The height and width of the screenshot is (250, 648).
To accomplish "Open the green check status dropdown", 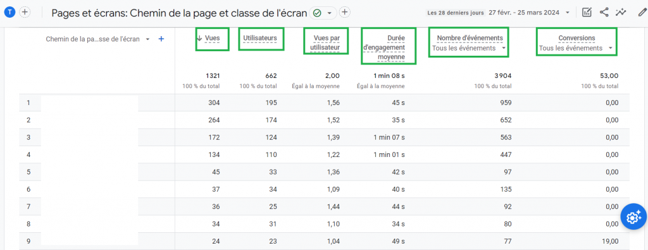I will point(323,13).
